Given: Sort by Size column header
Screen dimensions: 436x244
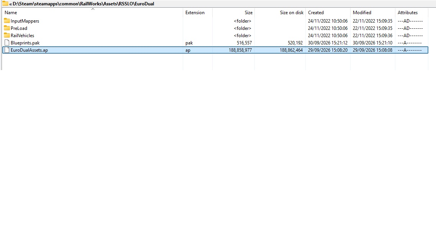Looking at the screenshot, I should click(249, 13).
